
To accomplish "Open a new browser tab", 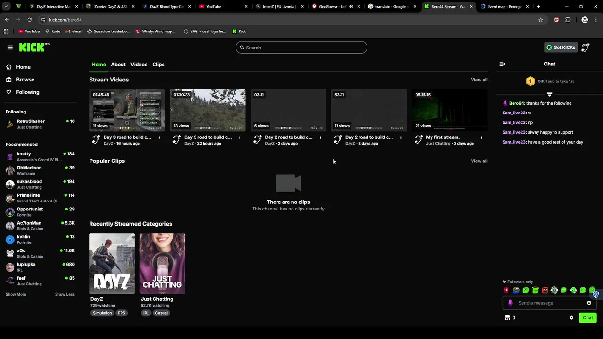I will click(538, 7).
